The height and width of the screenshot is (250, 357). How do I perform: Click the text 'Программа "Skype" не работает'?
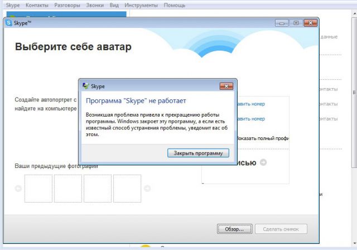click(136, 100)
